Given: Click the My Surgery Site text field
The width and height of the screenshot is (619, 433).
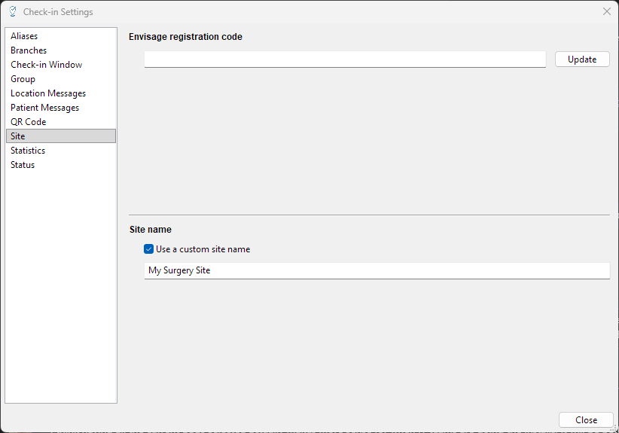Looking at the screenshot, I should [377, 270].
